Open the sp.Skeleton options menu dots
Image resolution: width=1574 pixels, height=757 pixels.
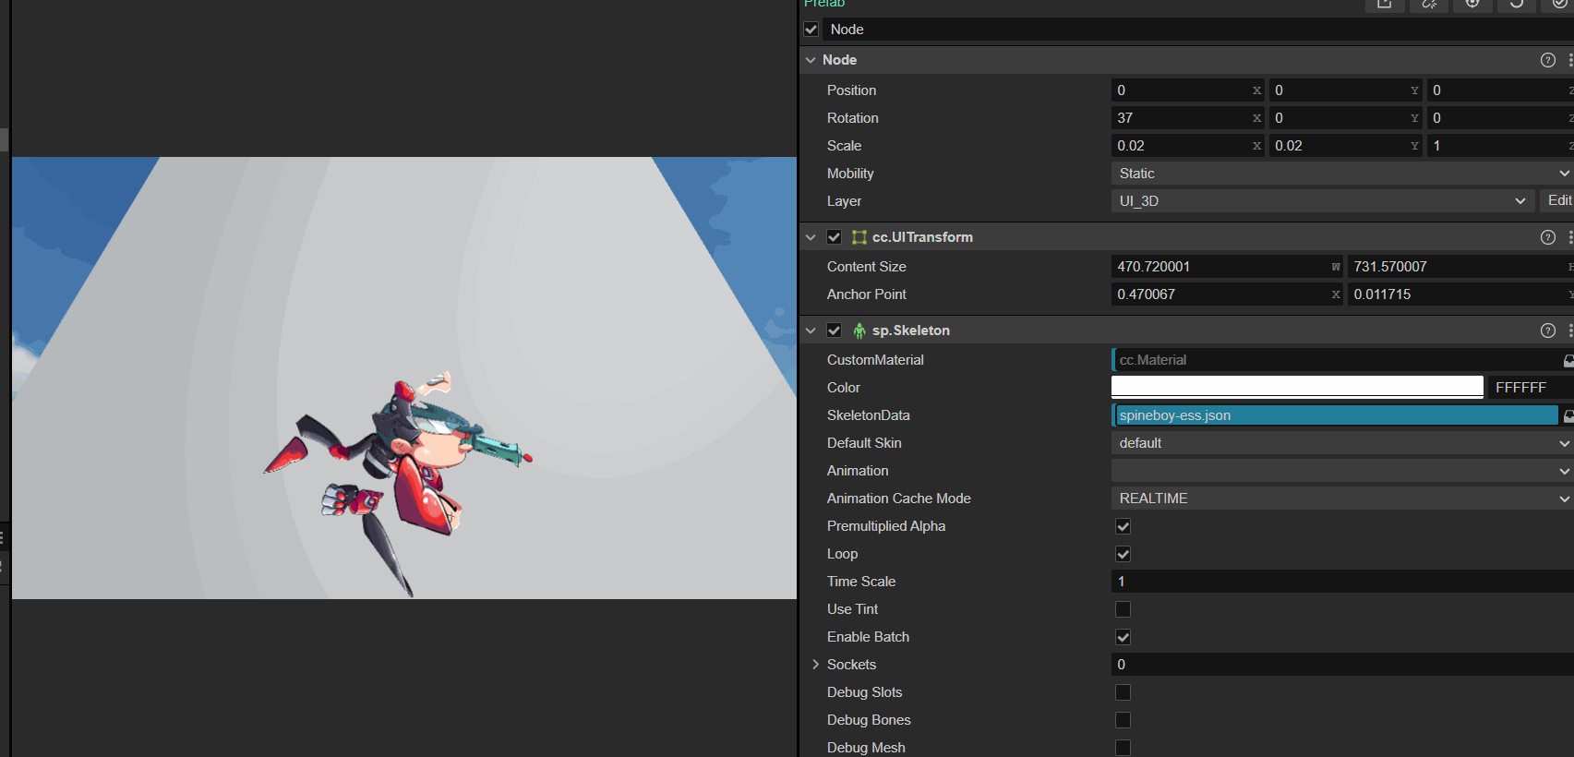pos(1569,330)
